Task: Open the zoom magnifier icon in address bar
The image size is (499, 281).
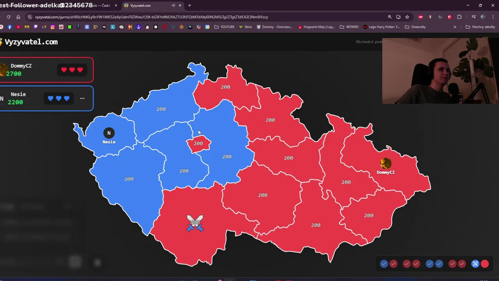Action: pos(390,17)
